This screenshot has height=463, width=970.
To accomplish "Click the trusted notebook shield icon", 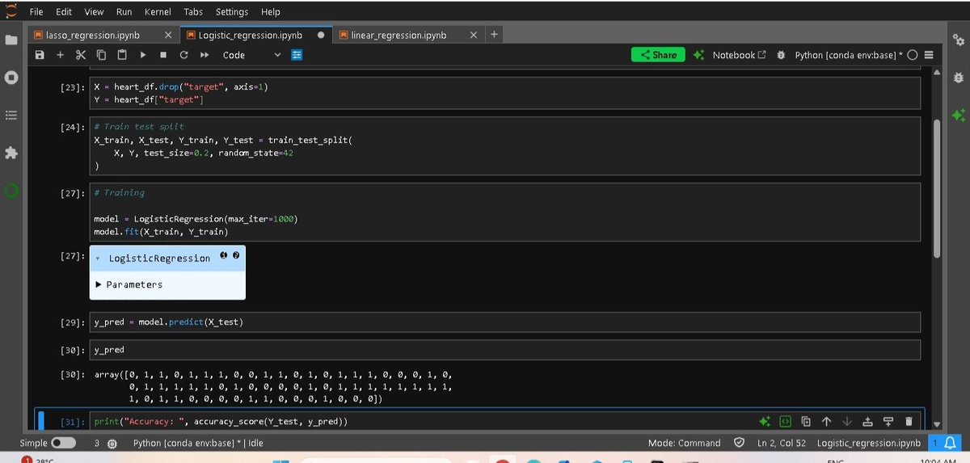I will click(x=739, y=443).
